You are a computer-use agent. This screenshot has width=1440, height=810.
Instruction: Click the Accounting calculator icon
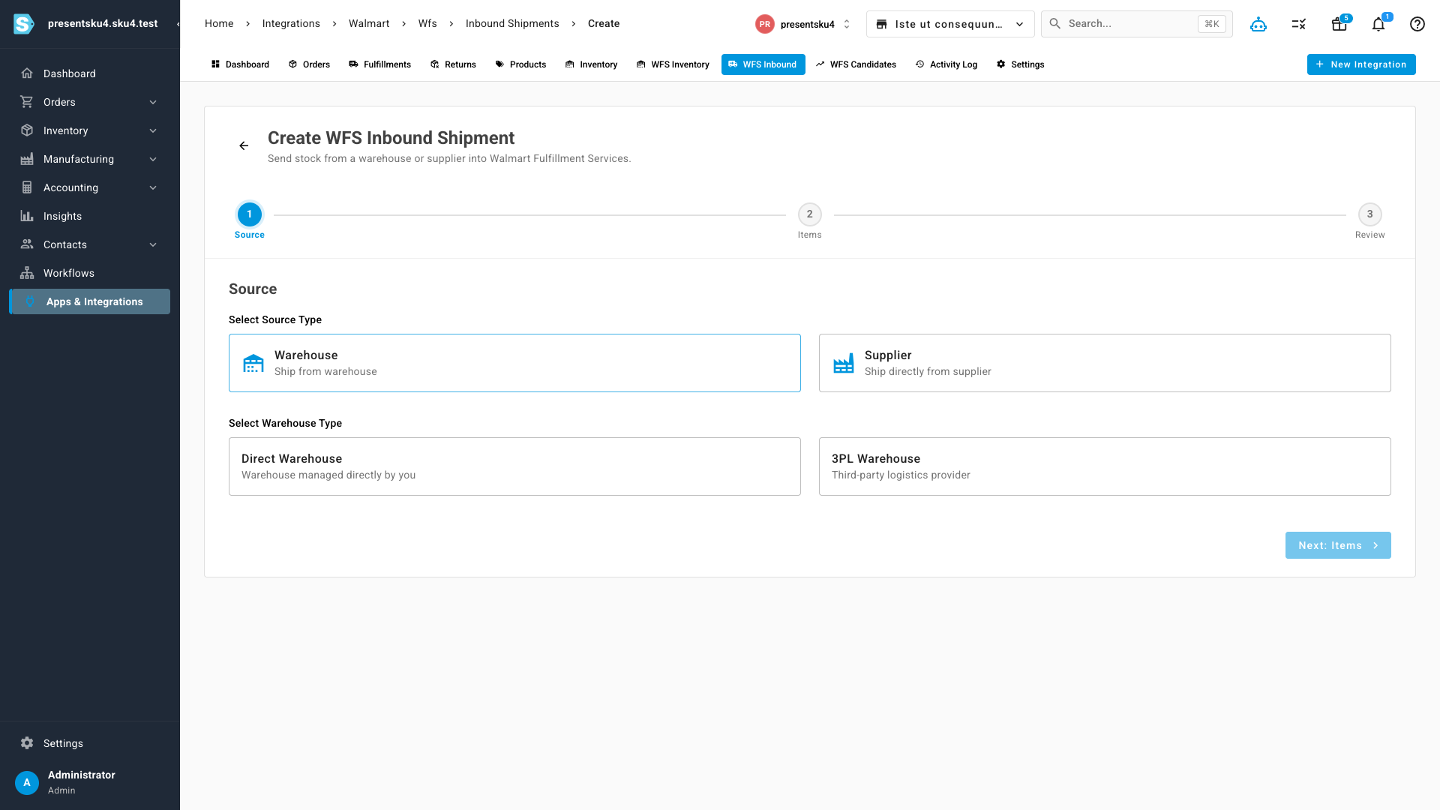point(27,187)
